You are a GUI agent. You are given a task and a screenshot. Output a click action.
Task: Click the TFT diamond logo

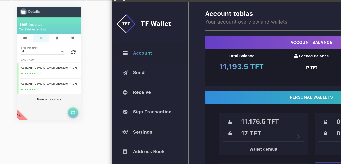126,24
